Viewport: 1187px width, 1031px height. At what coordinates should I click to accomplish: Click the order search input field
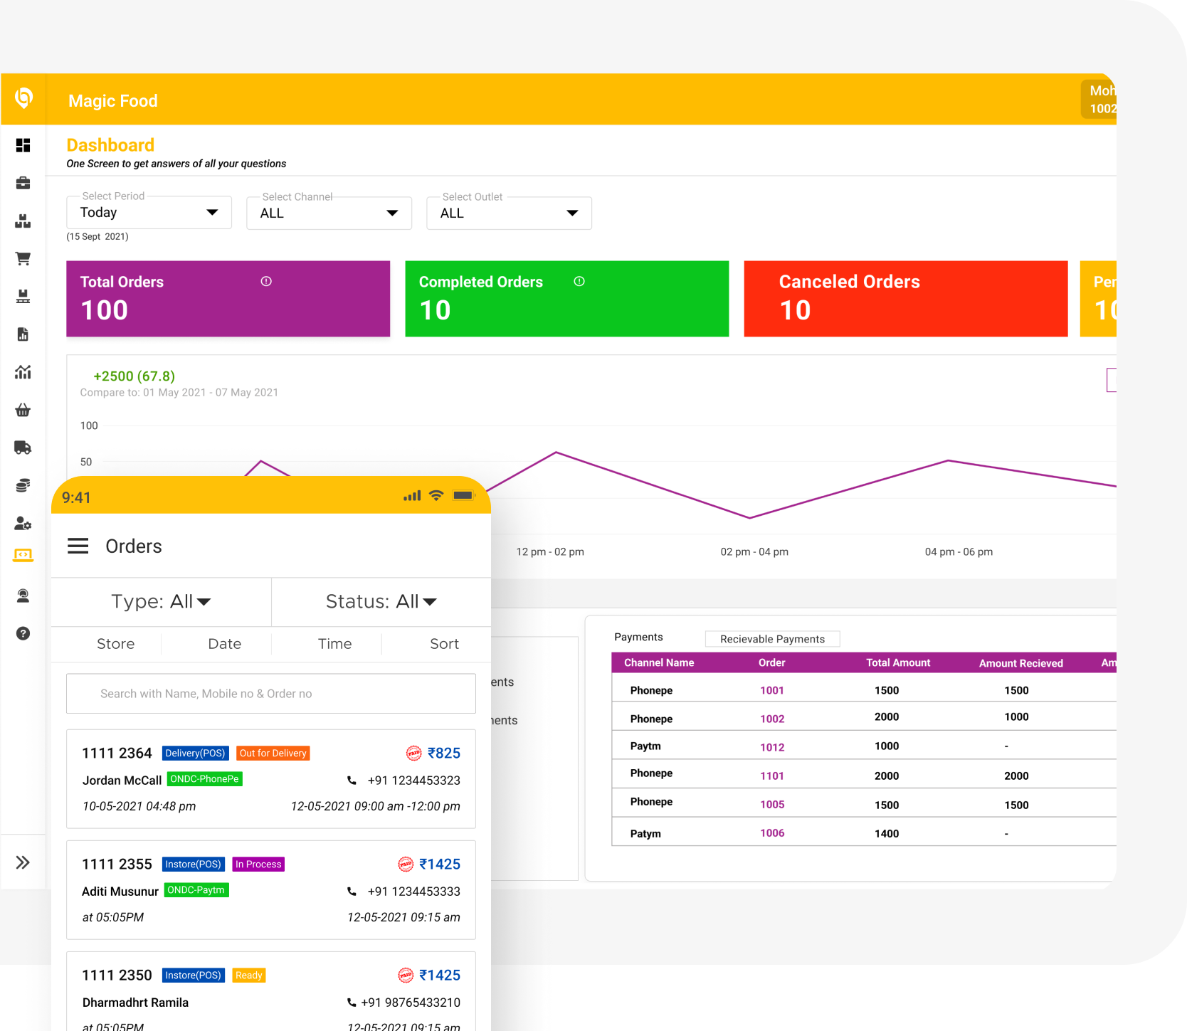coord(271,694)
